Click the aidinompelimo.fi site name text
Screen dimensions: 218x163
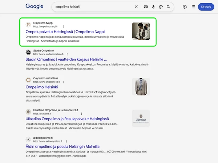click(x=43, y=138)
